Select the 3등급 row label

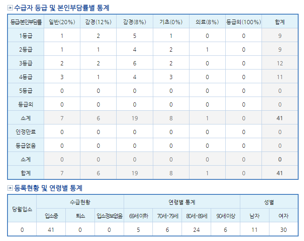click(x=26, y=63)
